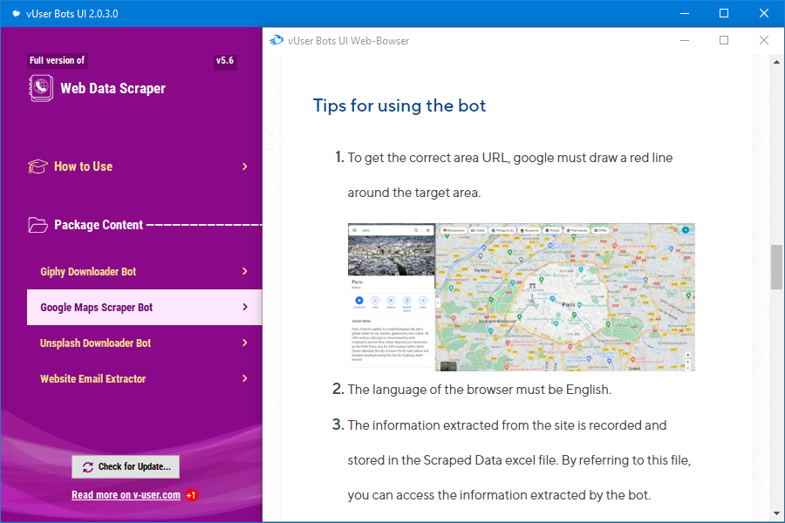Click the 'Package Content' section heading
This screenshot has height=523, width=785.
[x=99, y=225]
